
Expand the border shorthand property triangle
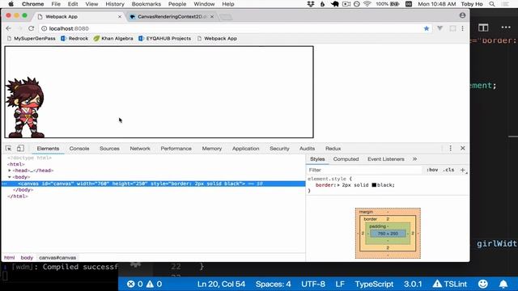(x=338, y=185)
